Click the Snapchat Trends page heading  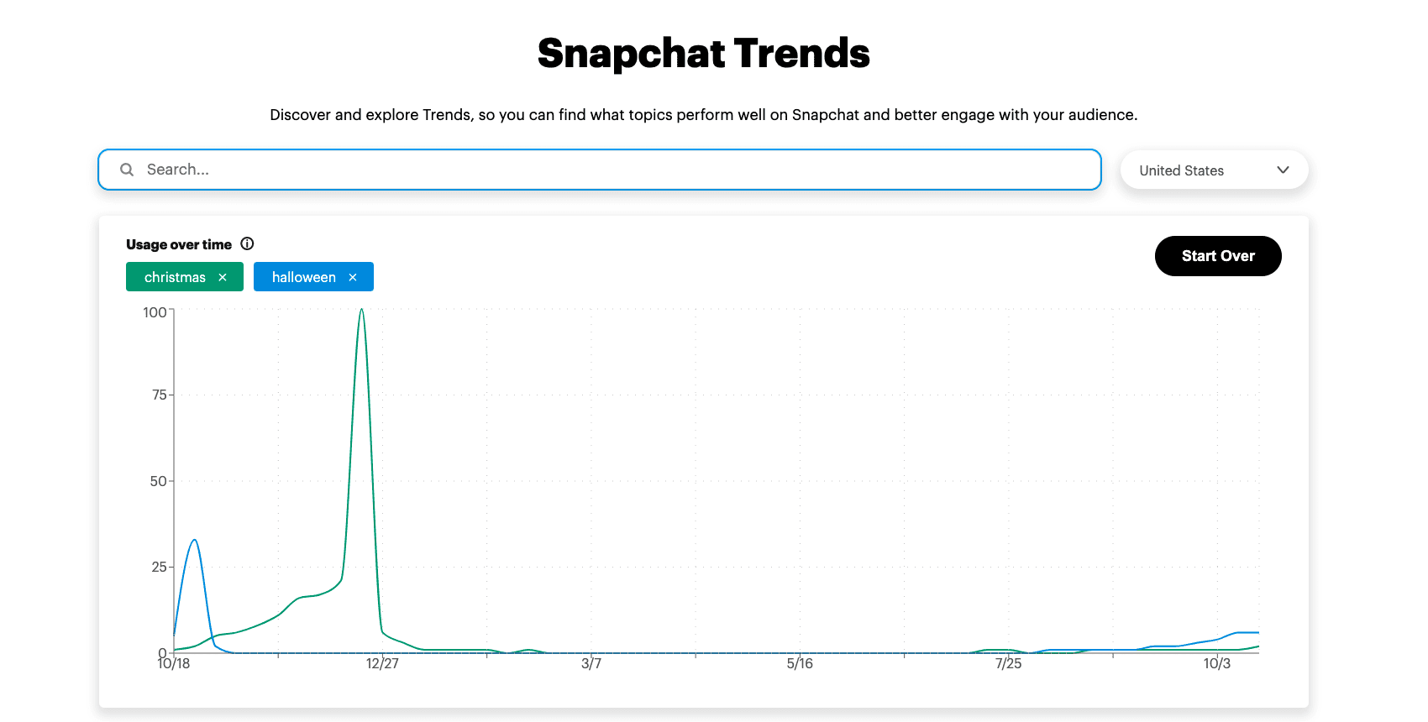pos(704,53)
